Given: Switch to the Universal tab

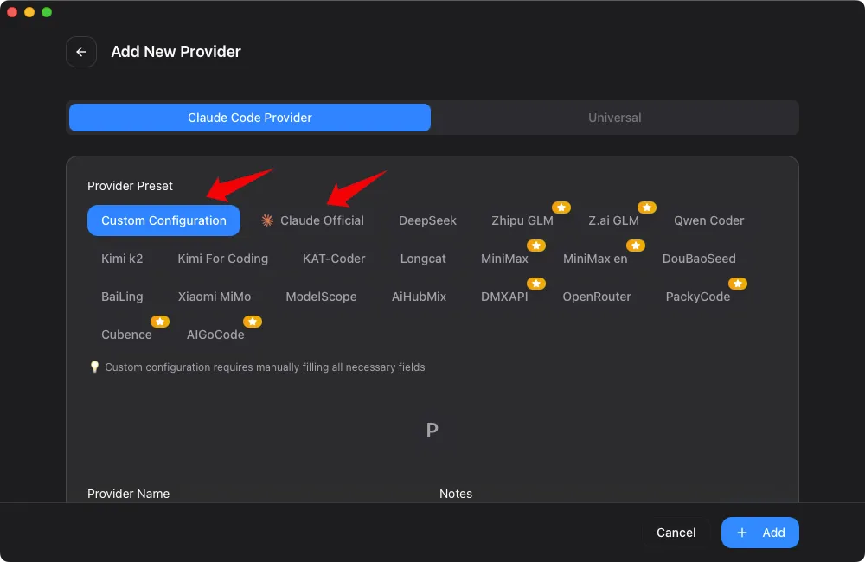Looking at the screenshot, I should click(x=614, y=118).
